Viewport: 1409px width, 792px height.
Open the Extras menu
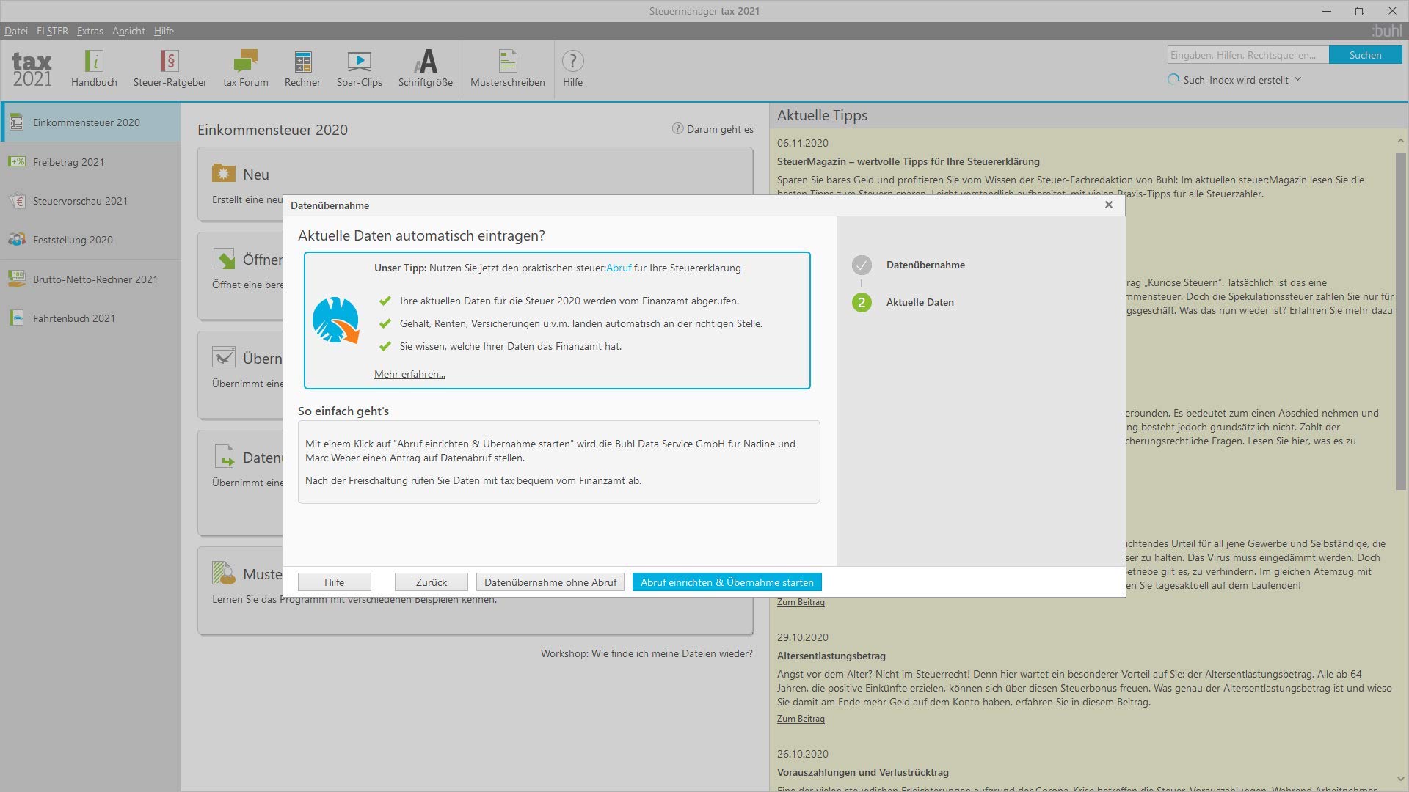90,31
